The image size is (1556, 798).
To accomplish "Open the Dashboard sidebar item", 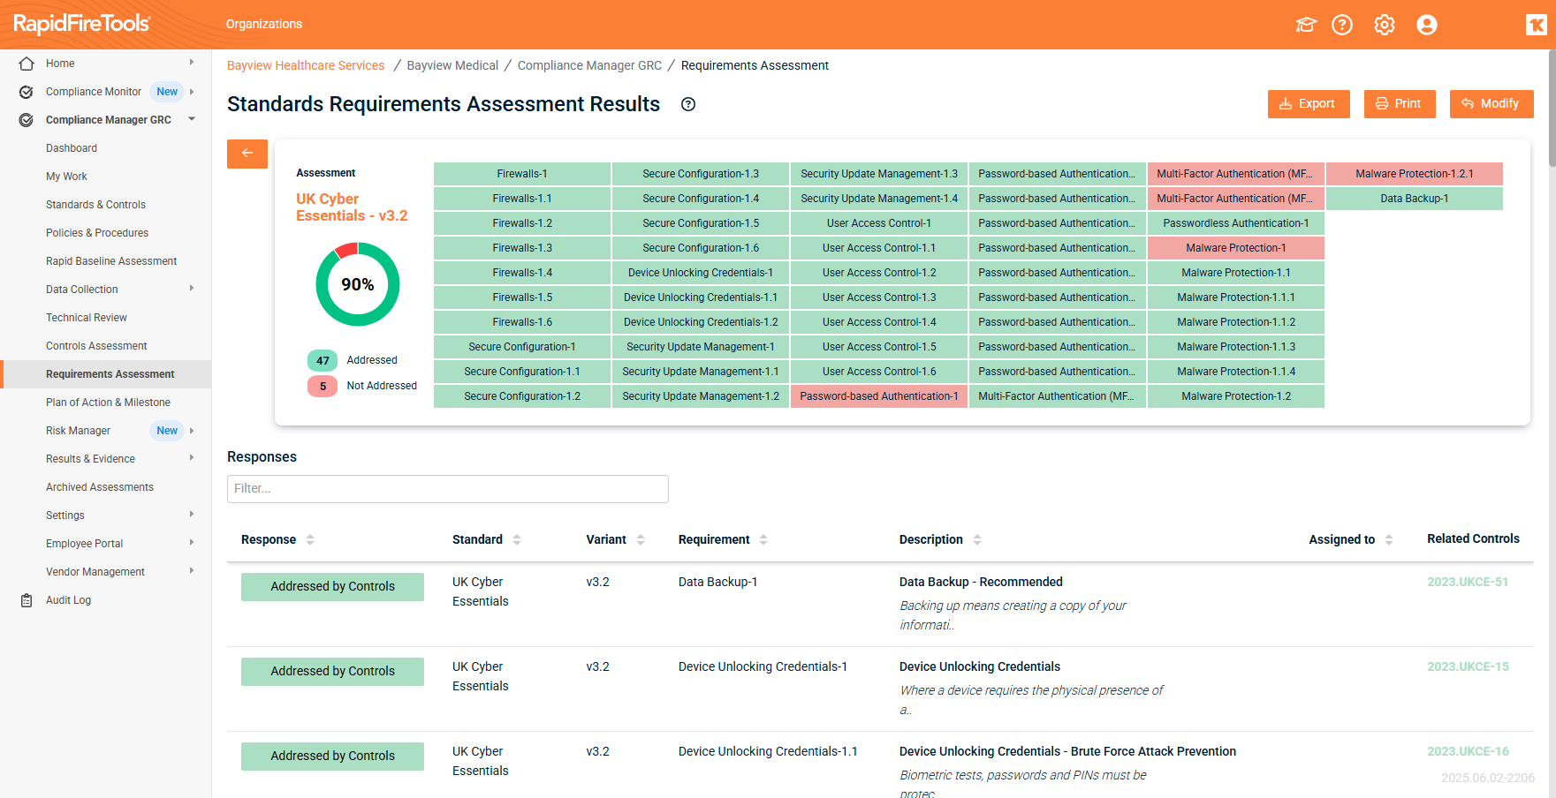I will (x=72, y=148).
